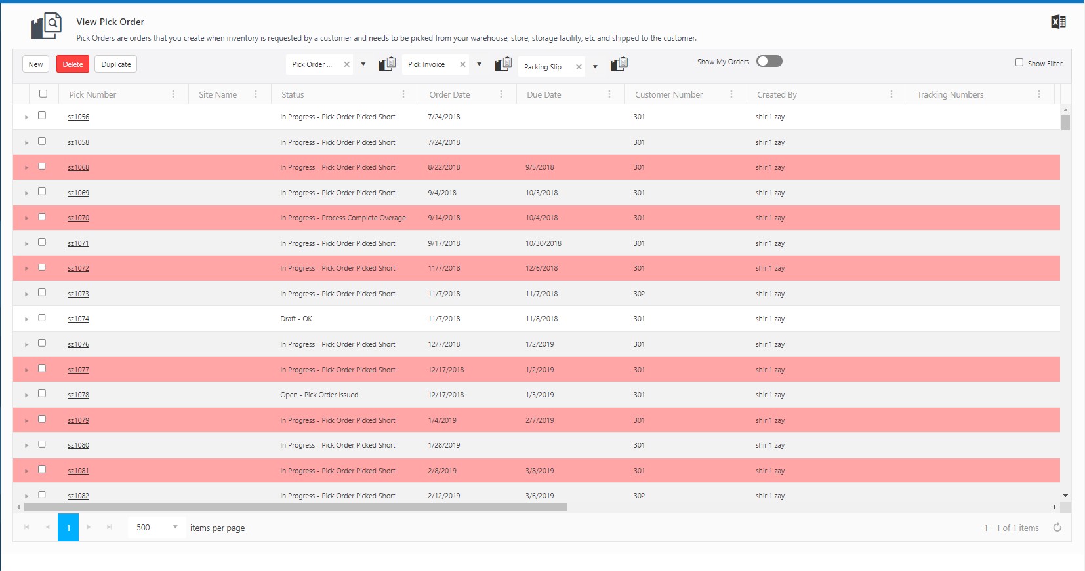Check the select-all checkbox in the header
This screenshot has height=571, width=1085.
click(x=43, y=94)
